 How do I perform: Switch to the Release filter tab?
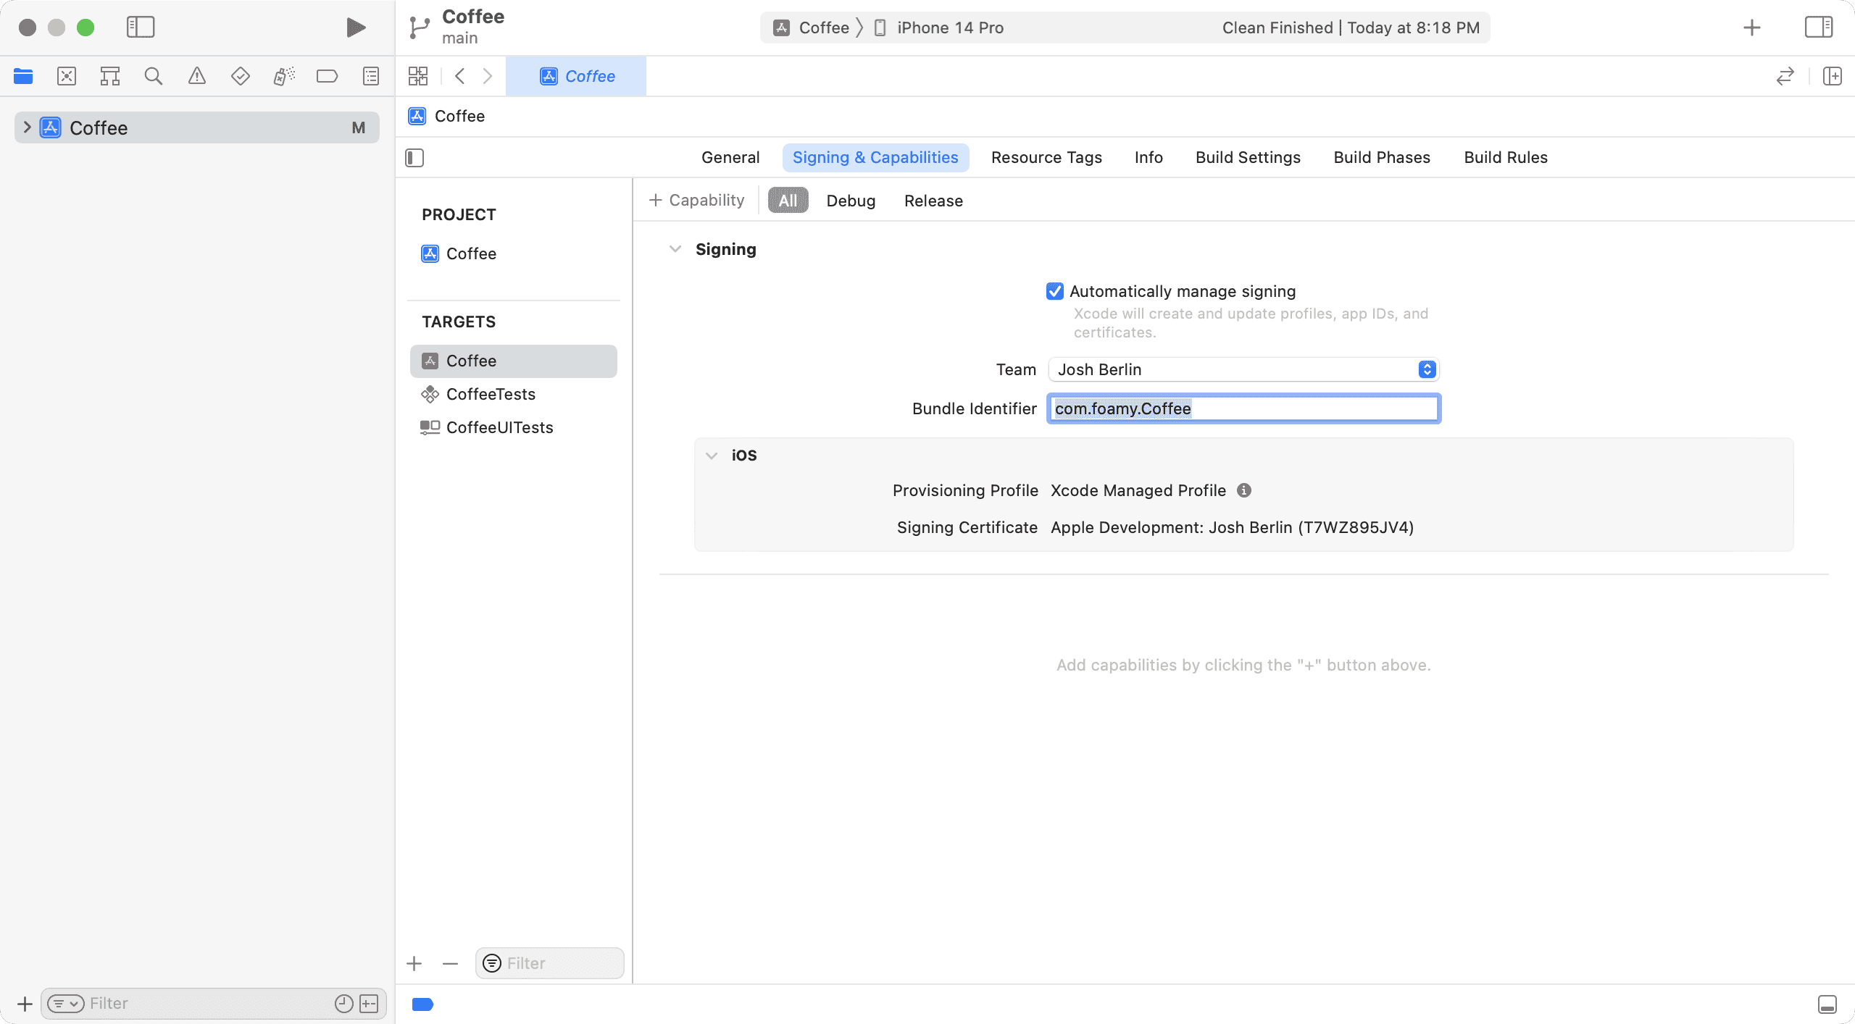933,200
